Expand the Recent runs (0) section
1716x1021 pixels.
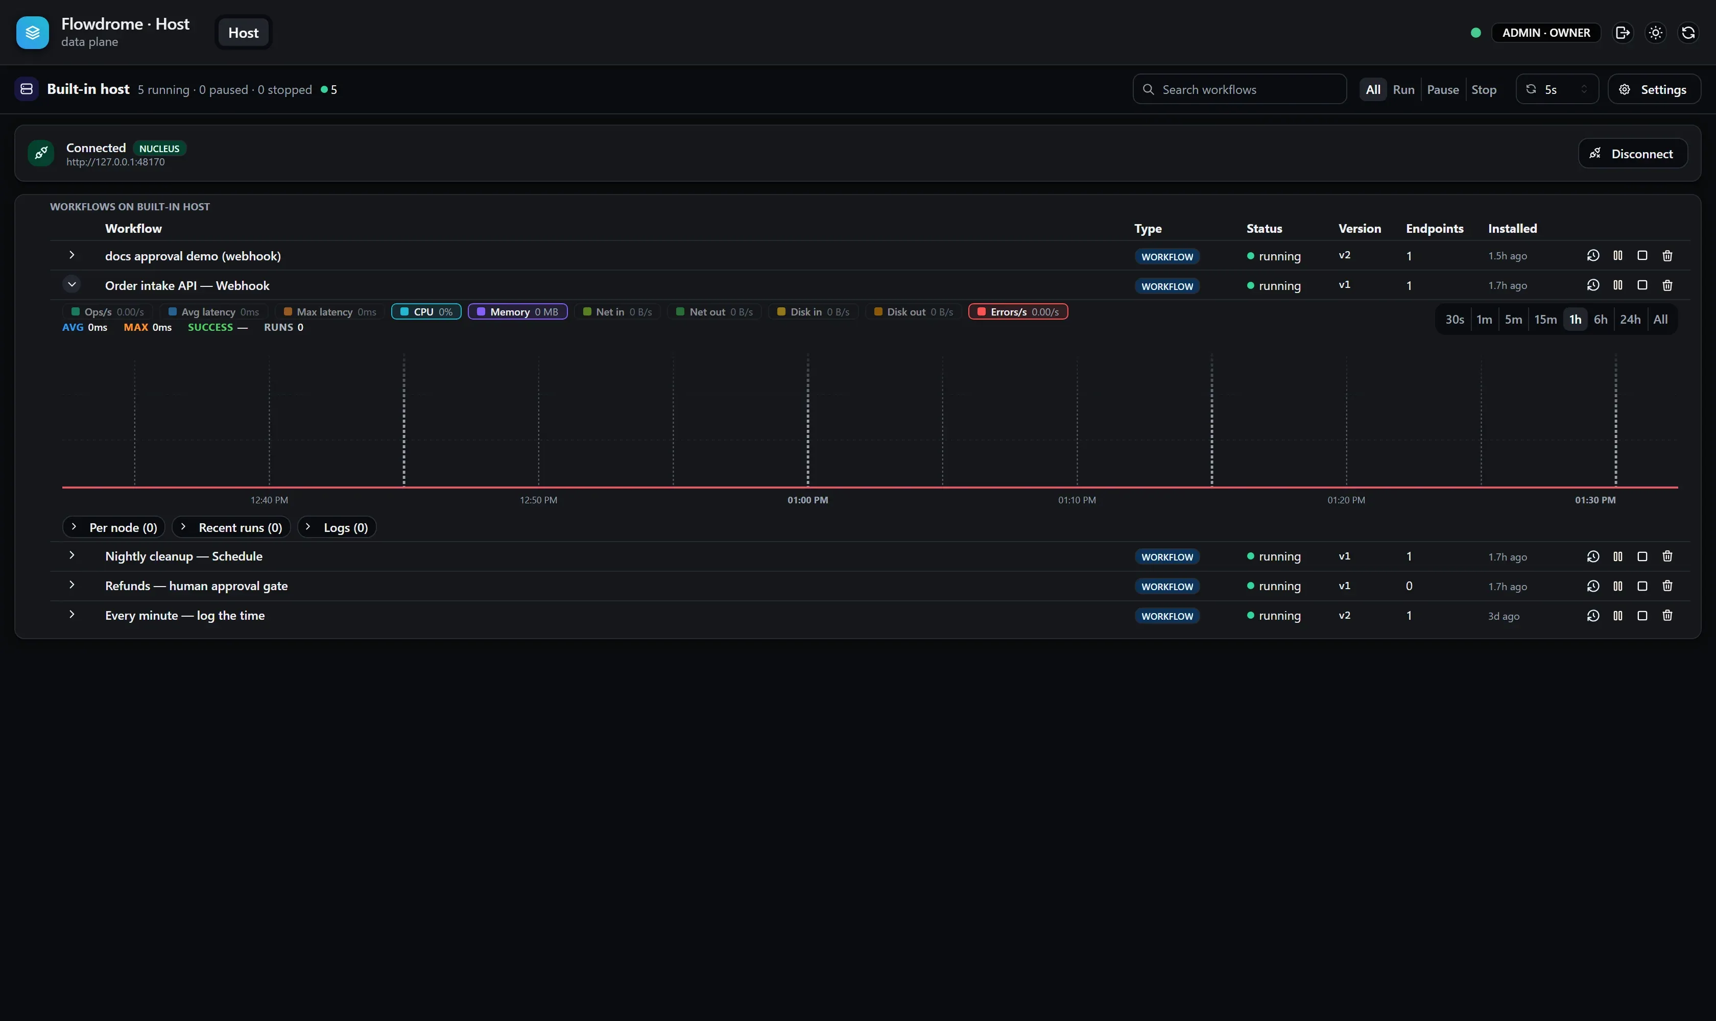pos(231,527)
